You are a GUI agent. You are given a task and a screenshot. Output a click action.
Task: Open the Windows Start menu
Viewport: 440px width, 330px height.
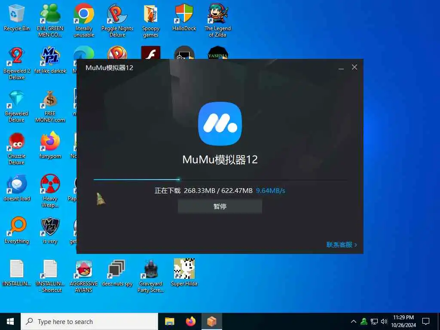point(10,321)
